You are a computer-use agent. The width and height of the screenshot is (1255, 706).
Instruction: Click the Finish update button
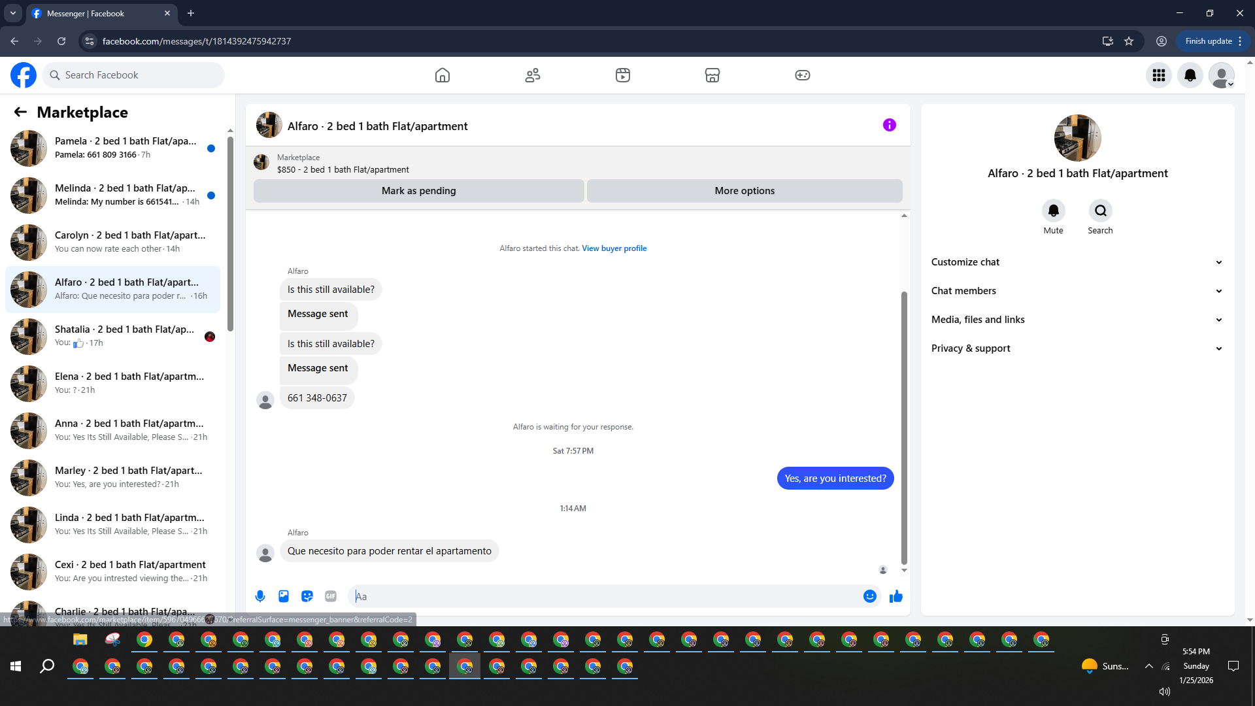(x=1213, y=41)
